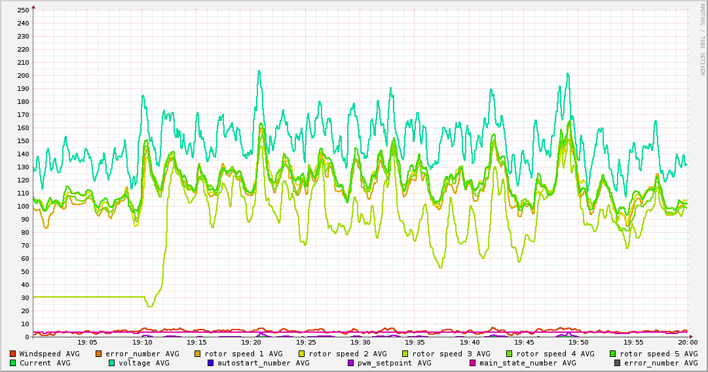Click the rotor speed 4 AVG swatch
This screenshot has width=708, height=372.
coord(510,354)
